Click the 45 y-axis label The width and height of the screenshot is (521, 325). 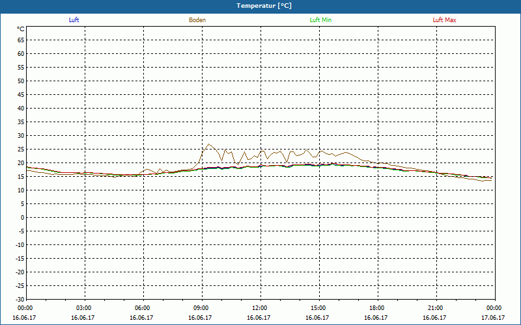tap(21, 95)
